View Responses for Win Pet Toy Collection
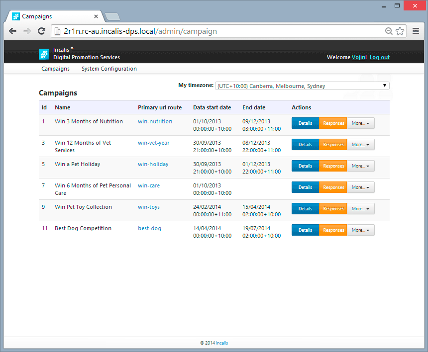This screenshot has width=428, height=352. pos(333,209)
